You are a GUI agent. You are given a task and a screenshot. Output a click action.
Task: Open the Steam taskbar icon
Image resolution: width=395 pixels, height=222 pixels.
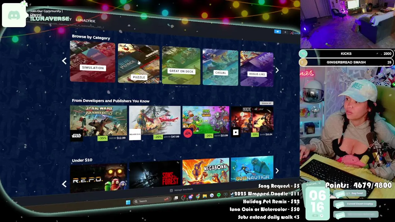233,194
